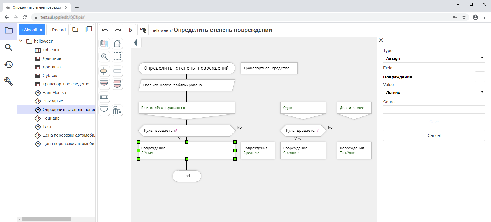491x222 pixels.
Task: Select the zoom magnifier tool in the palette
Action: [x=104, y=56]
